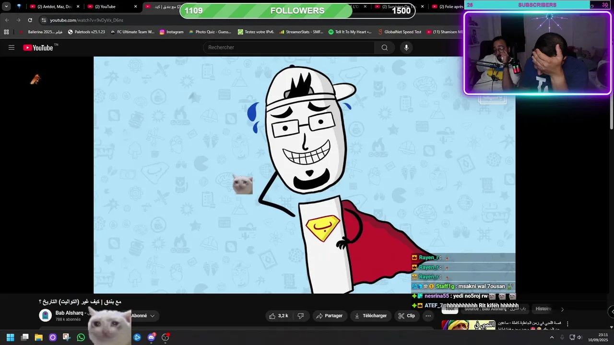
Task: Open the Bab Alsharq channel avatar
Action: (x=46, y=315)
